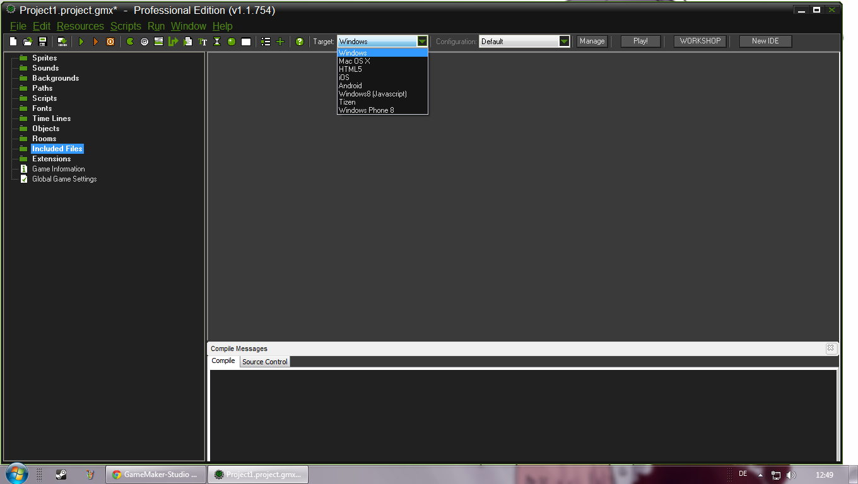Save the project using the floppy icon

click(x=43, y=42)
